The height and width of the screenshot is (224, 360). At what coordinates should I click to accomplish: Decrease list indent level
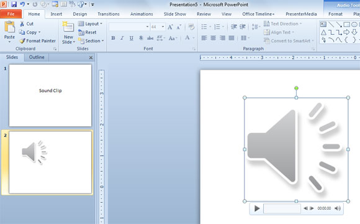point(234,27)
